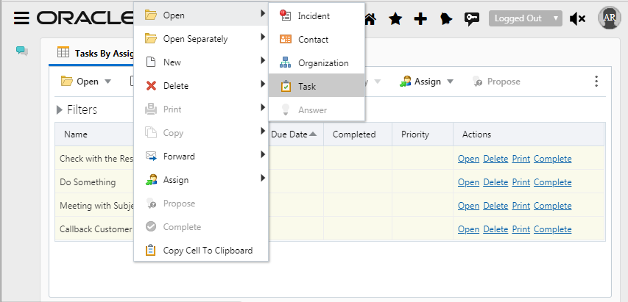Click the plus add icon in header
Screen dimensions: 628x302
tap(420, 18)
